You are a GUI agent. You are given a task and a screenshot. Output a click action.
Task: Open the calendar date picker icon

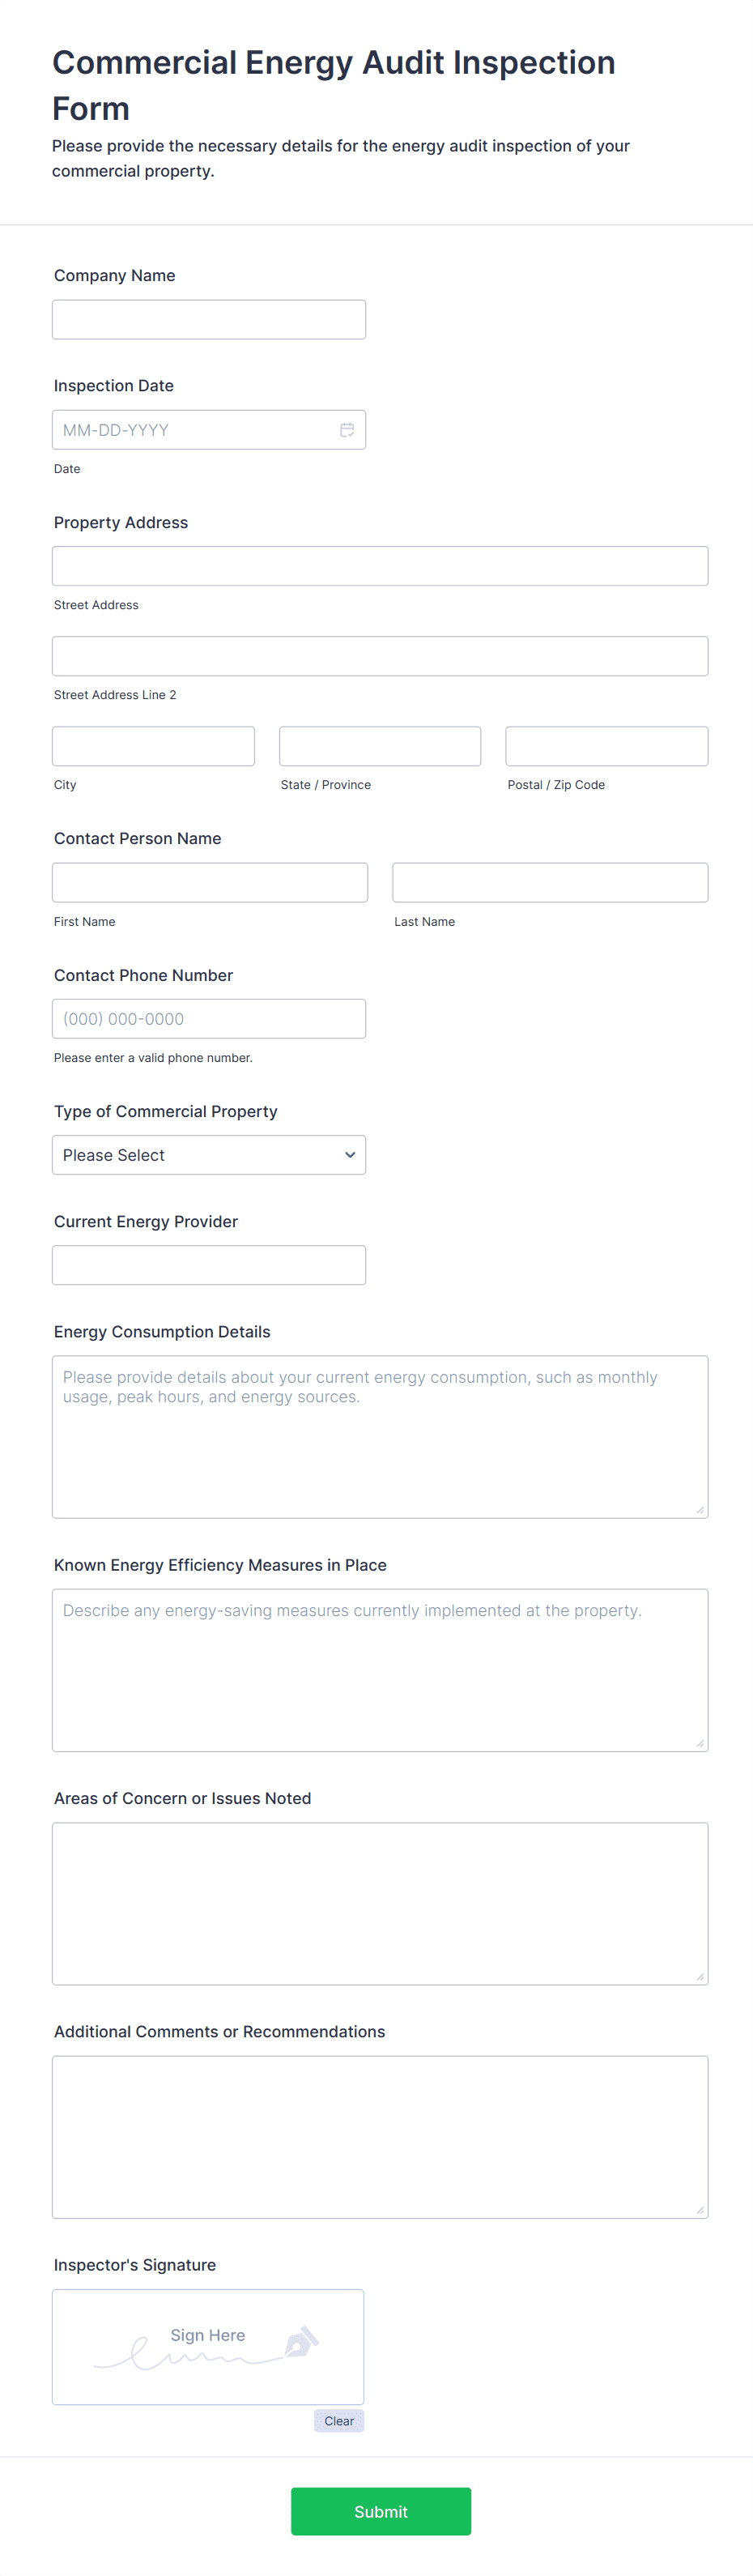click(347, 430)
